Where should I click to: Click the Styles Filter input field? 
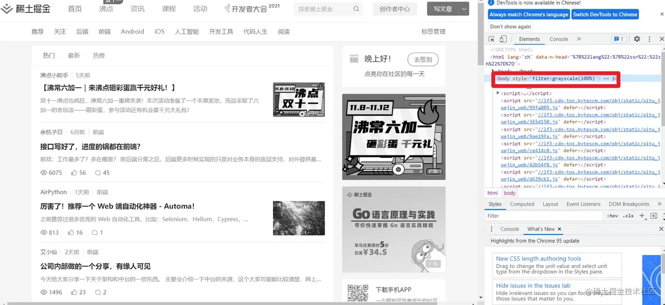point(544,215)
